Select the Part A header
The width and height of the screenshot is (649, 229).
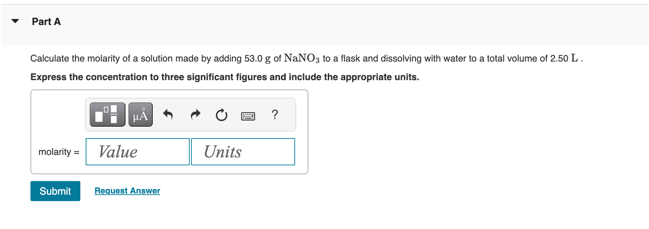click(x=46, y=21)
